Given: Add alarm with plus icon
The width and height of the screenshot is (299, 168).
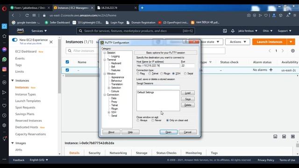Looking at the screenshot, I should coord(271,70).
